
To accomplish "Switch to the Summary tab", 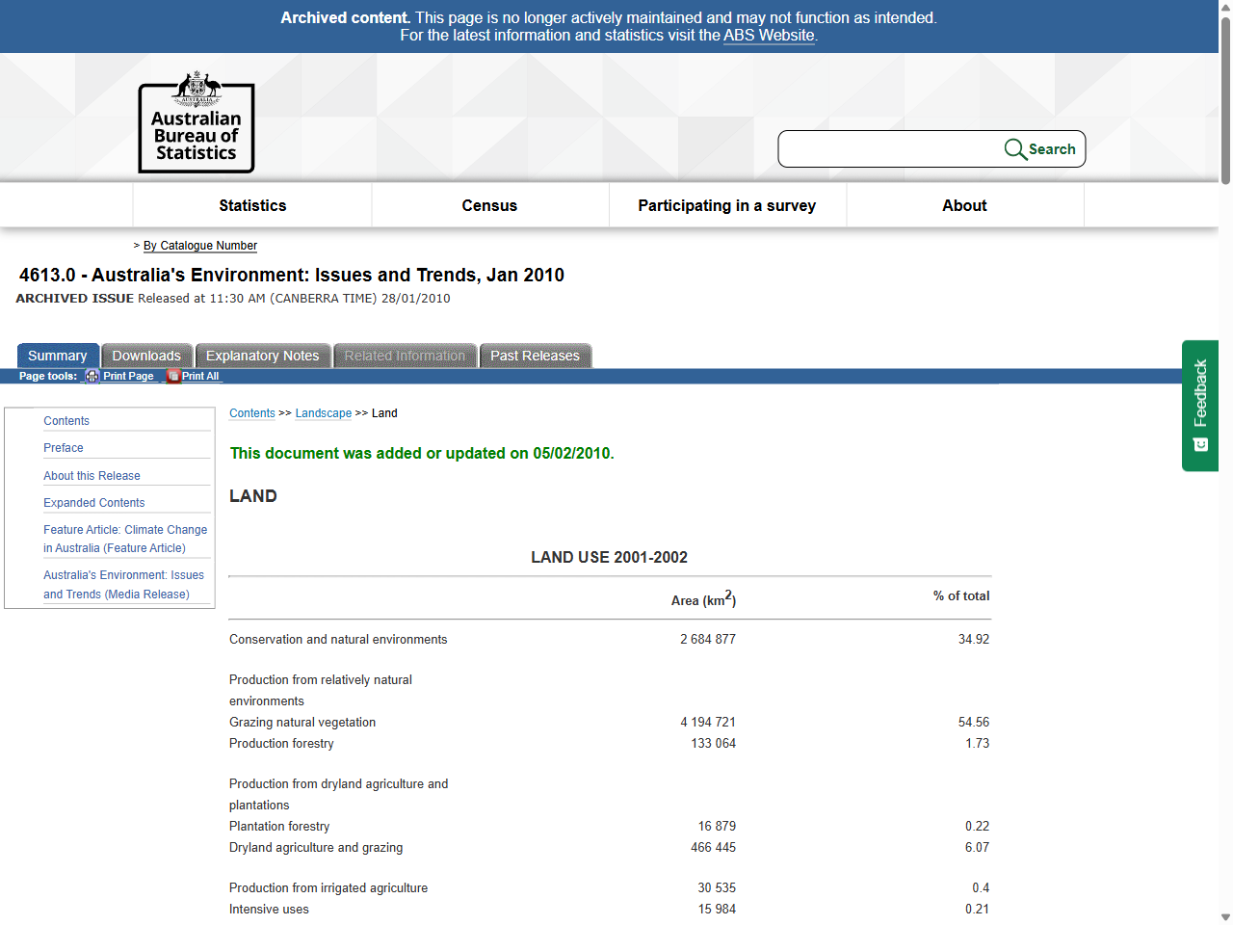I will pos(58,356).
